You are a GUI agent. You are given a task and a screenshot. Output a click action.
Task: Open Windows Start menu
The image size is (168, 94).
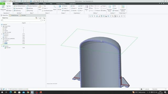click(x=2, y=92)
